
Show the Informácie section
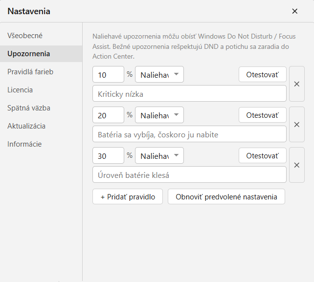(41, 144)
